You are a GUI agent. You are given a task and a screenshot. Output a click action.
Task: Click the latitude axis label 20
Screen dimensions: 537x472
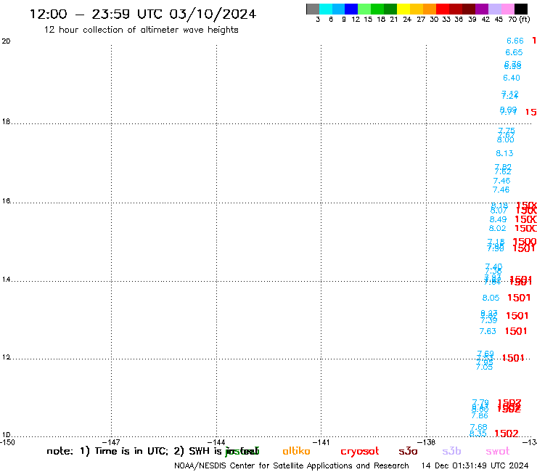click(x=6, y=41)
